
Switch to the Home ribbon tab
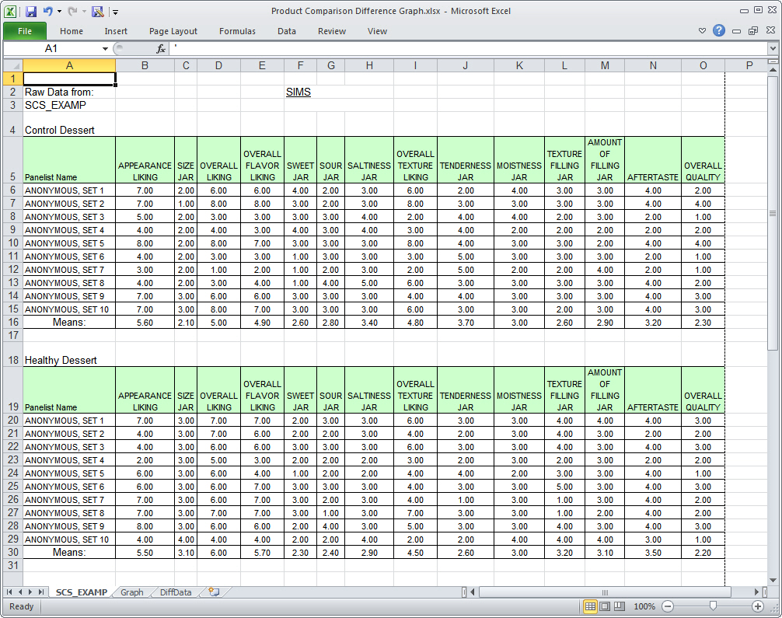pos(72,31)
